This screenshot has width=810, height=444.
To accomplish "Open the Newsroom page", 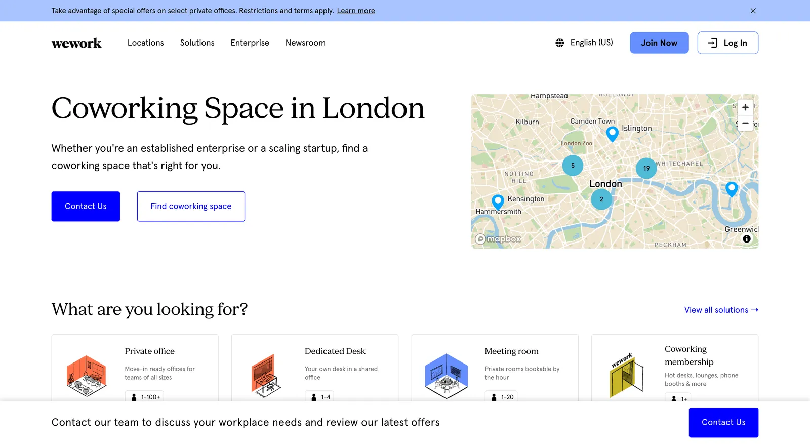I will (x=305, y=43).
